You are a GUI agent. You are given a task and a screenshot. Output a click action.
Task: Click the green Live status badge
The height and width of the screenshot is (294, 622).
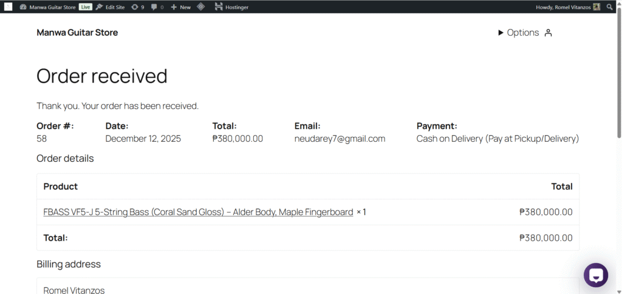coord(85,7)
